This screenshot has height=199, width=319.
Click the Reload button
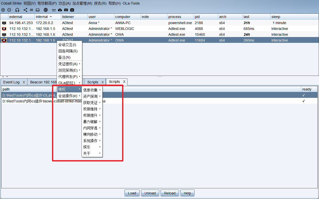pyautogui.click(x=170, y=193)
